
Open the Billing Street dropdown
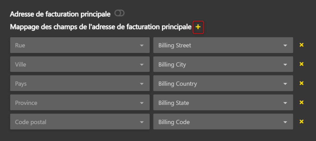click(223, 45)
